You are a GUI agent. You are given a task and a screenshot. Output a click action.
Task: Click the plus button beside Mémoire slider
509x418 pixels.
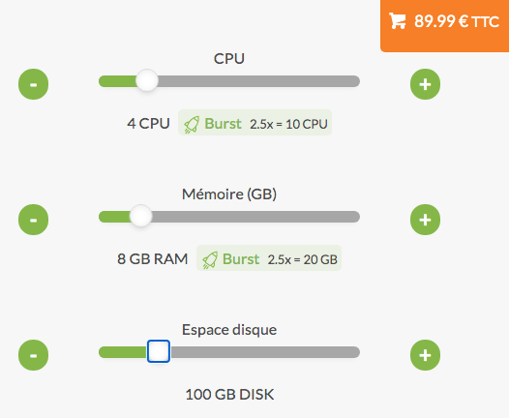tap(425, 220)
